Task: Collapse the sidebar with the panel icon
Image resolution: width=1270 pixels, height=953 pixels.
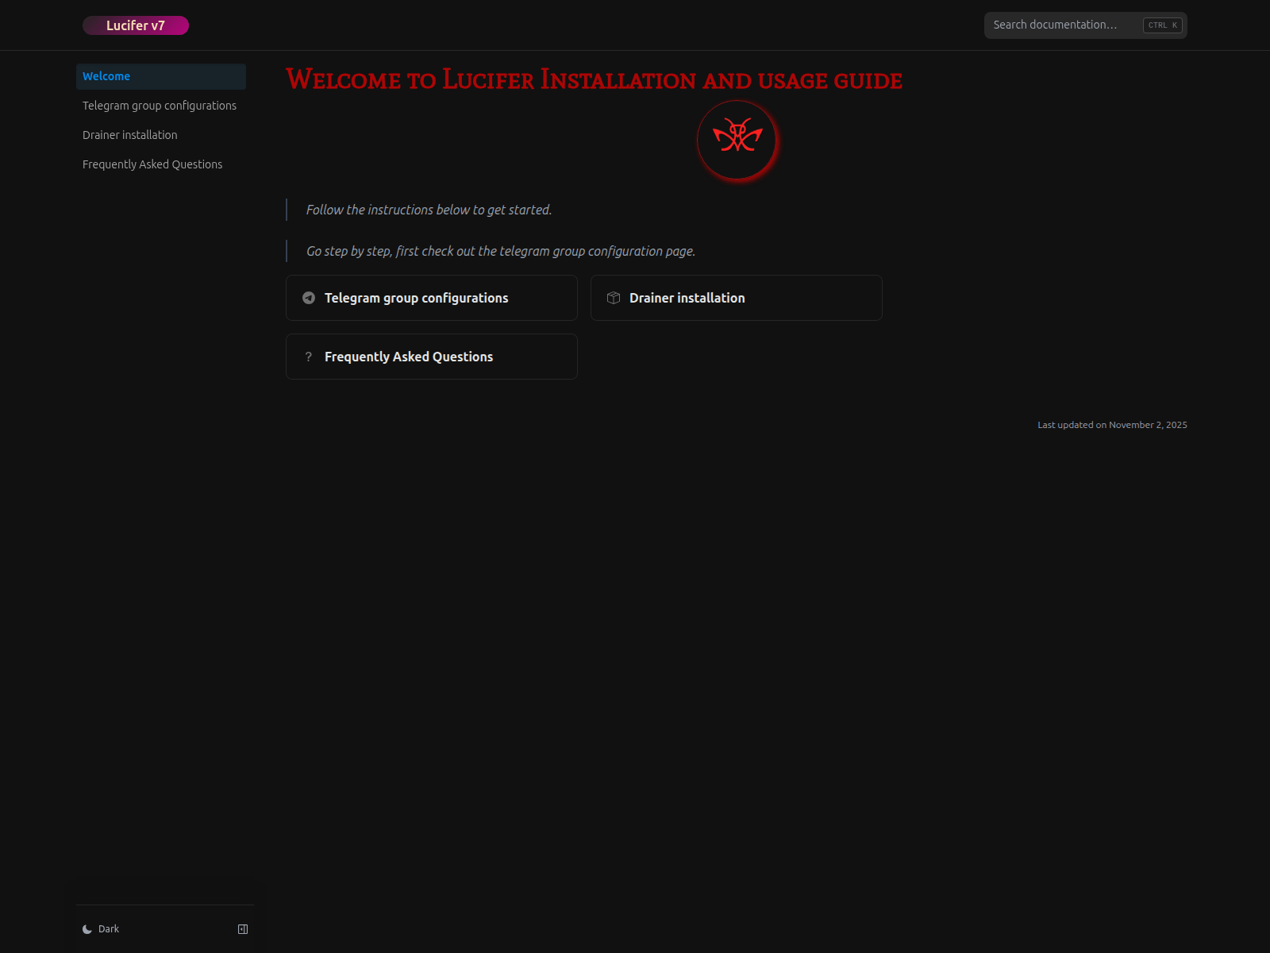Action: [243, 929]
